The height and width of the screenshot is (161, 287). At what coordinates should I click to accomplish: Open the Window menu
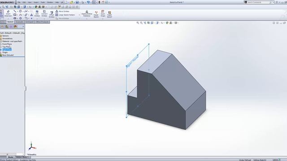point(50,2)
